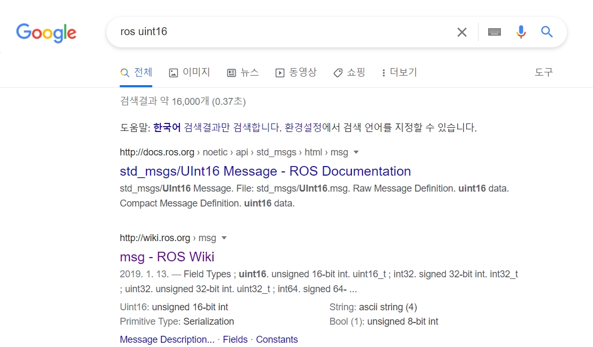Click the Google logo
Viewport: 593px width, 347px height.
coord(46,32)
